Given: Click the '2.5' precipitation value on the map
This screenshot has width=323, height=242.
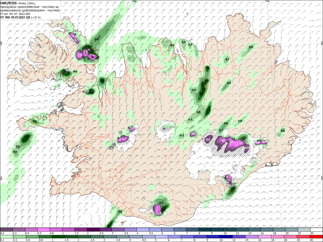Looking at the screenshot, I should [66, 72].
